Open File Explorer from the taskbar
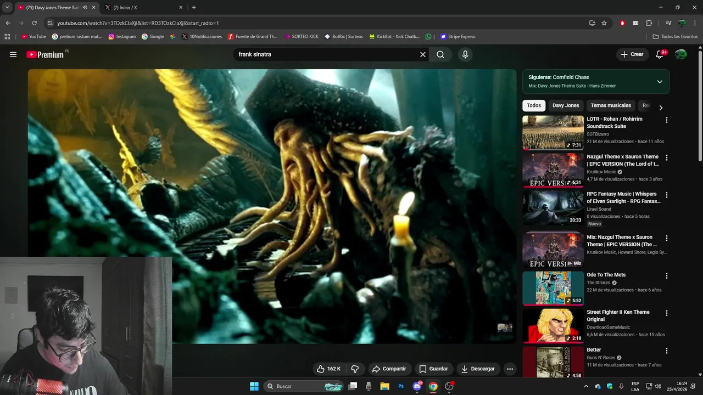The image size is (703, 395). click(x=385, y=386)
